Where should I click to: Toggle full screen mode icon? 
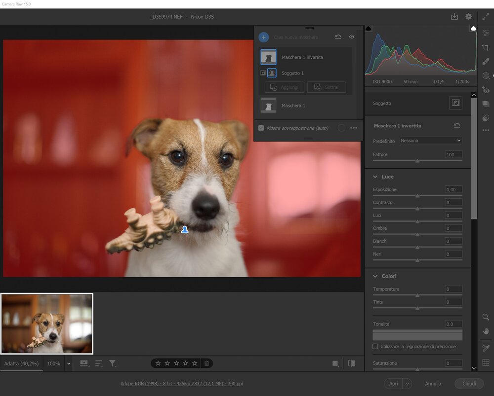tap(486, 17)
